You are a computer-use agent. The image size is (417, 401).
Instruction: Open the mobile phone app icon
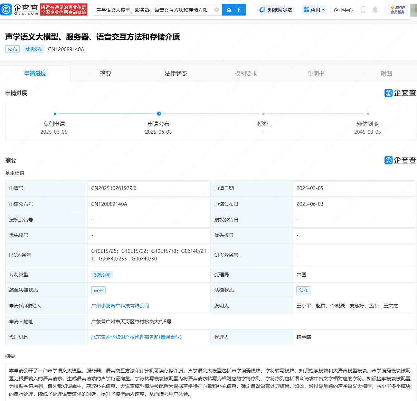click(363, 10)
